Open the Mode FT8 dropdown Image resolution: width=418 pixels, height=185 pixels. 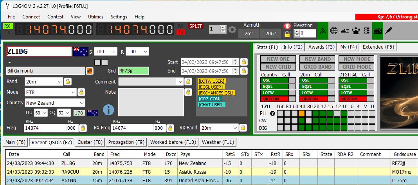click(x=73, y=92)
